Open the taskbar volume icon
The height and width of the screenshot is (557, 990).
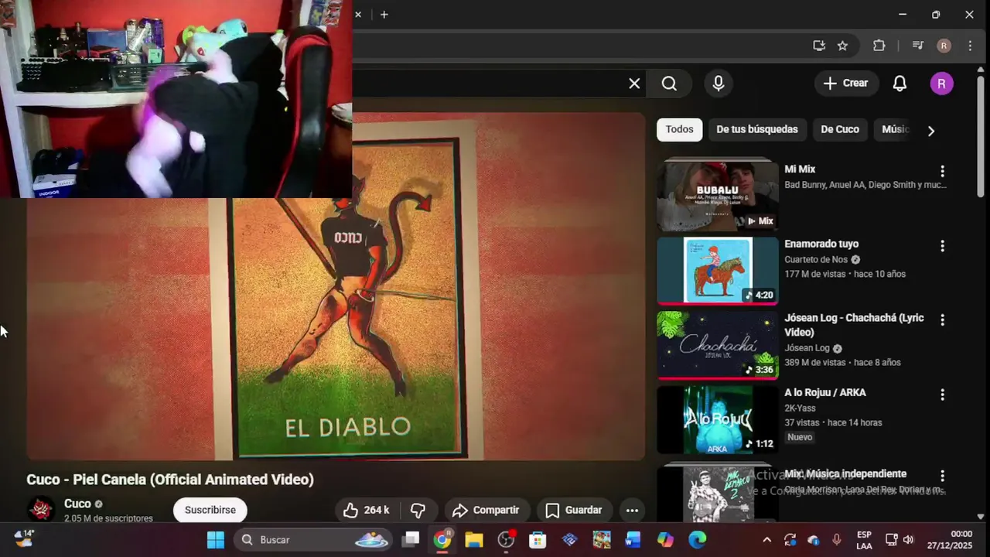point(909,540)
